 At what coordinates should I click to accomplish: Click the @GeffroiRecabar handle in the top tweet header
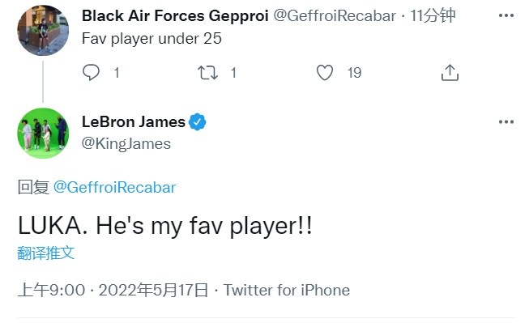335,16
